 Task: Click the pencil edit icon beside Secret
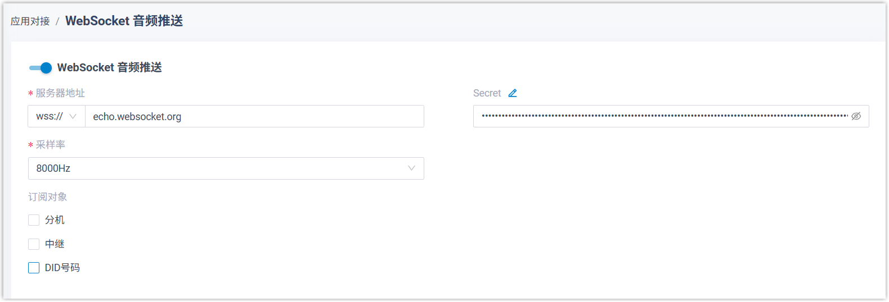click(x=513, y=93)
